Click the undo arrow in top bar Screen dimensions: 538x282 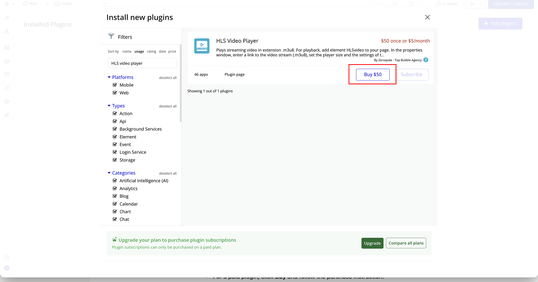click(x=411, y=4)
